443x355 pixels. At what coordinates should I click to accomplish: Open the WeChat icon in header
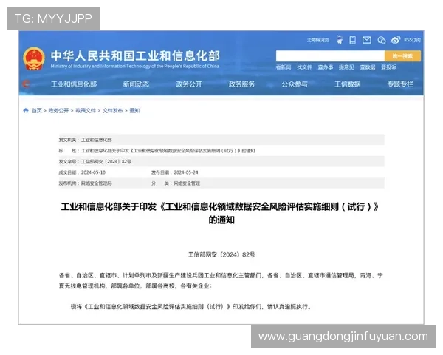click(382, 40)
